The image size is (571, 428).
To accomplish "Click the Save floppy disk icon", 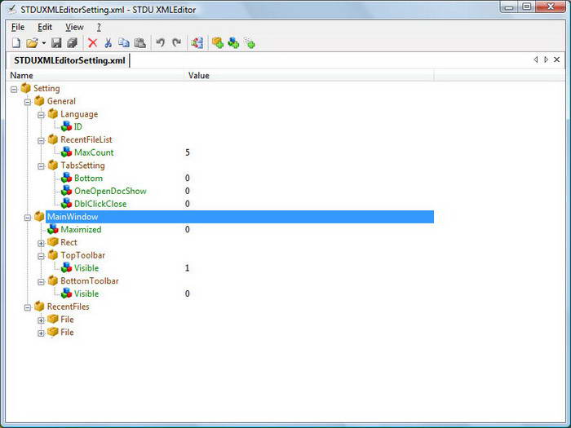I will tap(56, 43).
